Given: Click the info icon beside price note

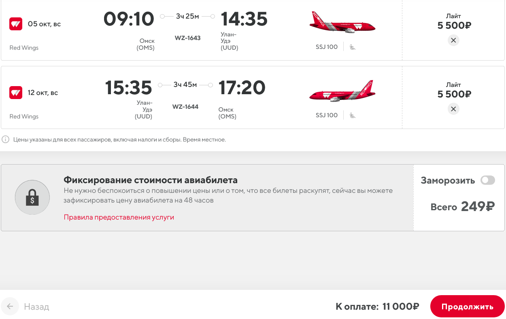Looking at the screenshot, I should pos(6,139).
